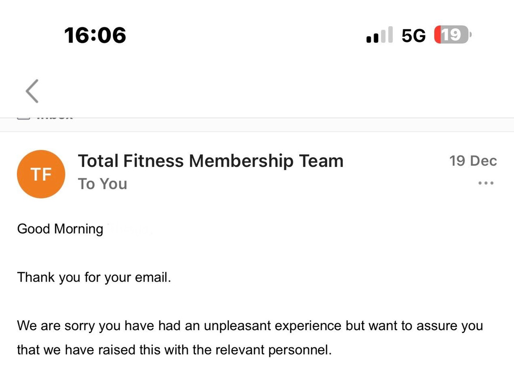The image size is (514, 385).
Task: Open message actions from the three-dot menu
Action: click(485, 183)
